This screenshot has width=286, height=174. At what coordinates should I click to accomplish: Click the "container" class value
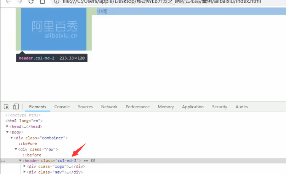point(52,138)
